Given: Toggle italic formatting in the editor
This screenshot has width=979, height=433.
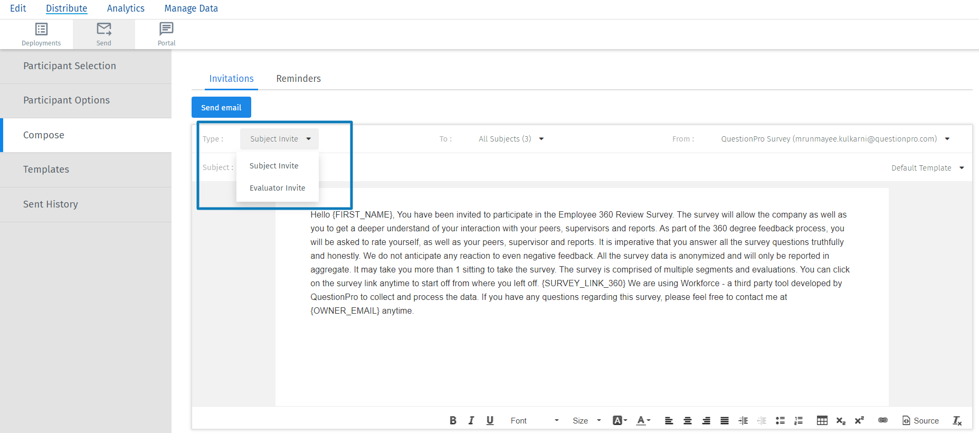Looking at the screenshot, I should tap(471, 420).
